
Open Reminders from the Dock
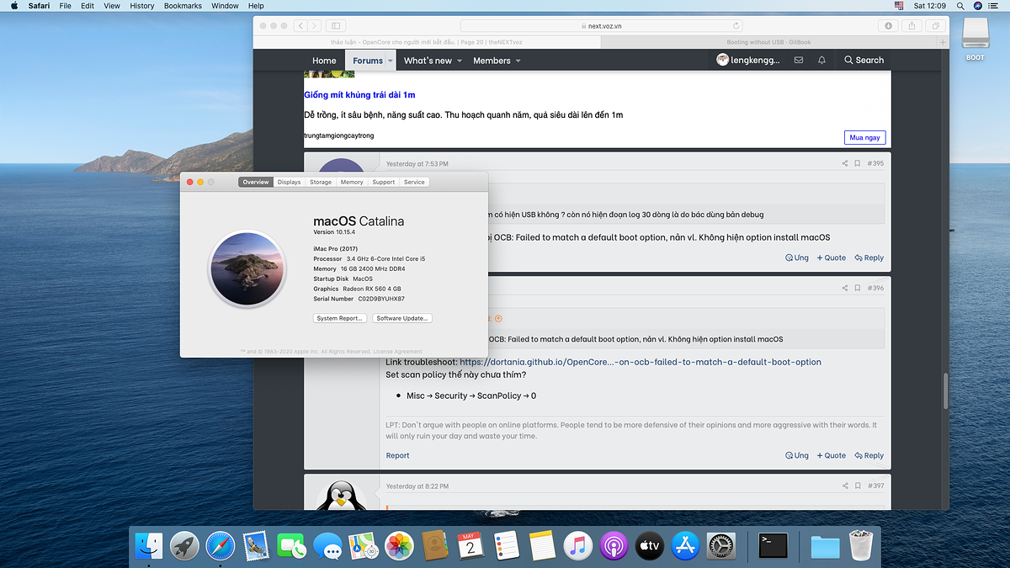click(506, 546)
